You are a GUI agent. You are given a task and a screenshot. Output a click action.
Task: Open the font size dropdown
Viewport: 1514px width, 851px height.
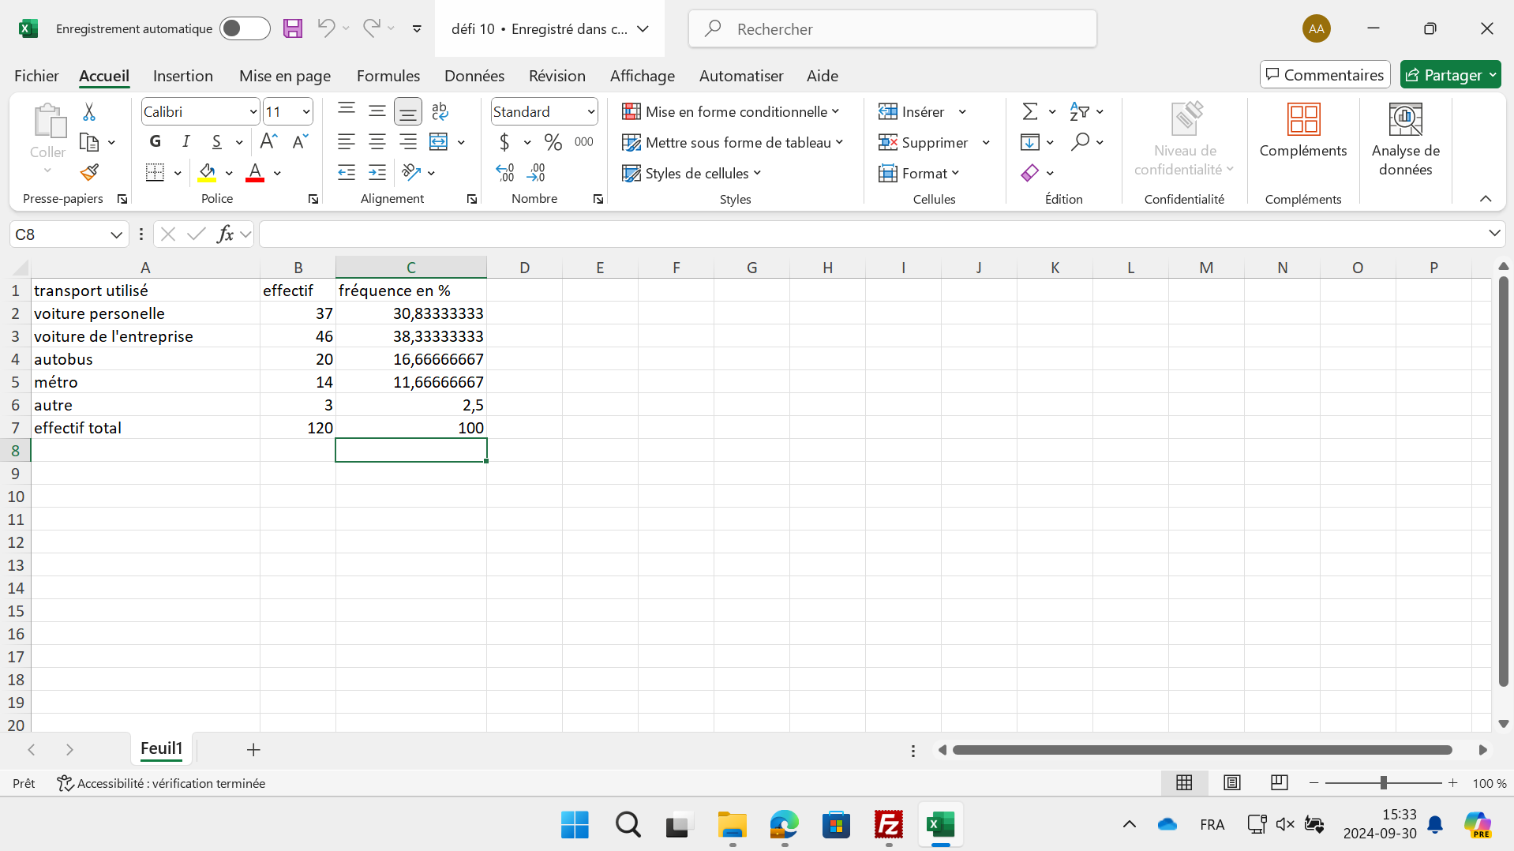[x=306, y=112]
